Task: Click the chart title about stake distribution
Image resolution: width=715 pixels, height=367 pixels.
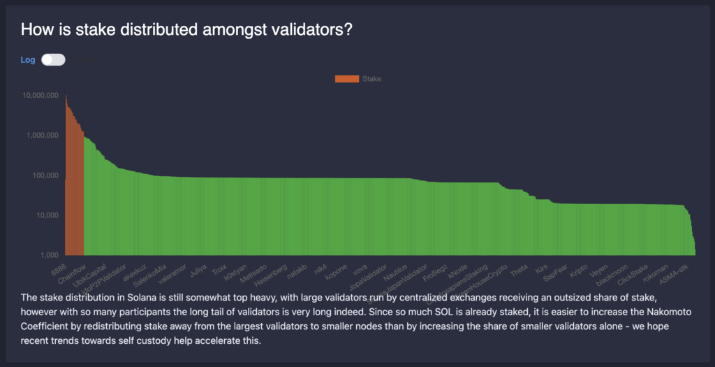Action: (186, 30)
